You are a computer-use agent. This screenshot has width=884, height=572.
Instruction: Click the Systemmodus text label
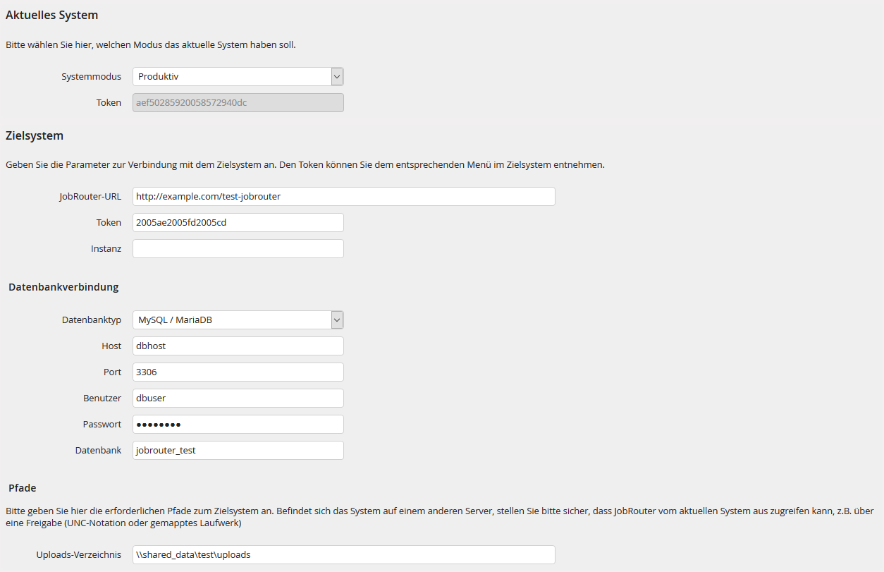(x=91, y=76)
